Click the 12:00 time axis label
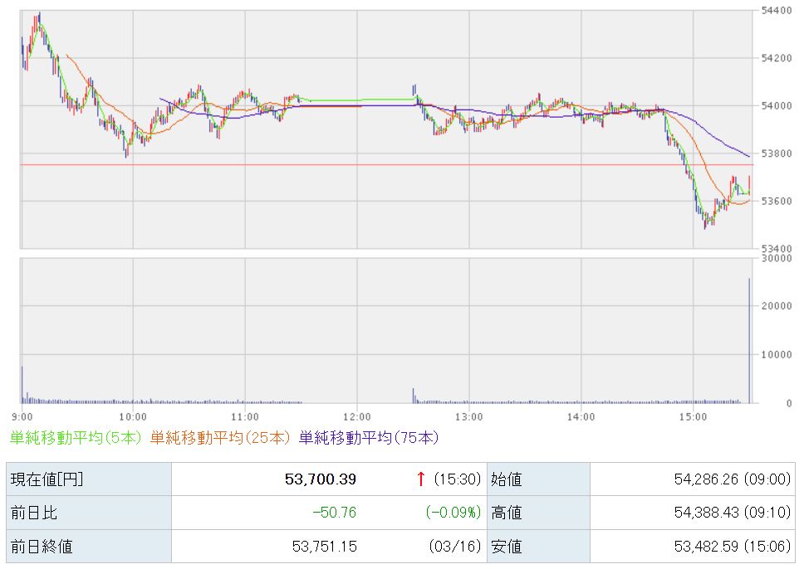804x569 pixels. click(x=356, y=416)
